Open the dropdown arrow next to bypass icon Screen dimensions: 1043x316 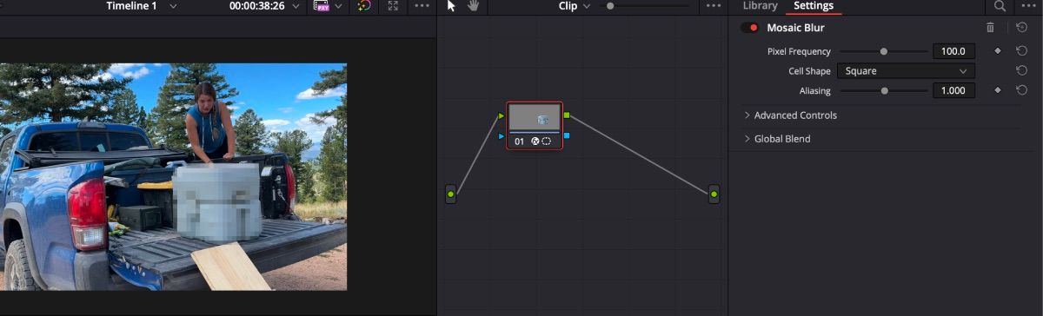338,6
